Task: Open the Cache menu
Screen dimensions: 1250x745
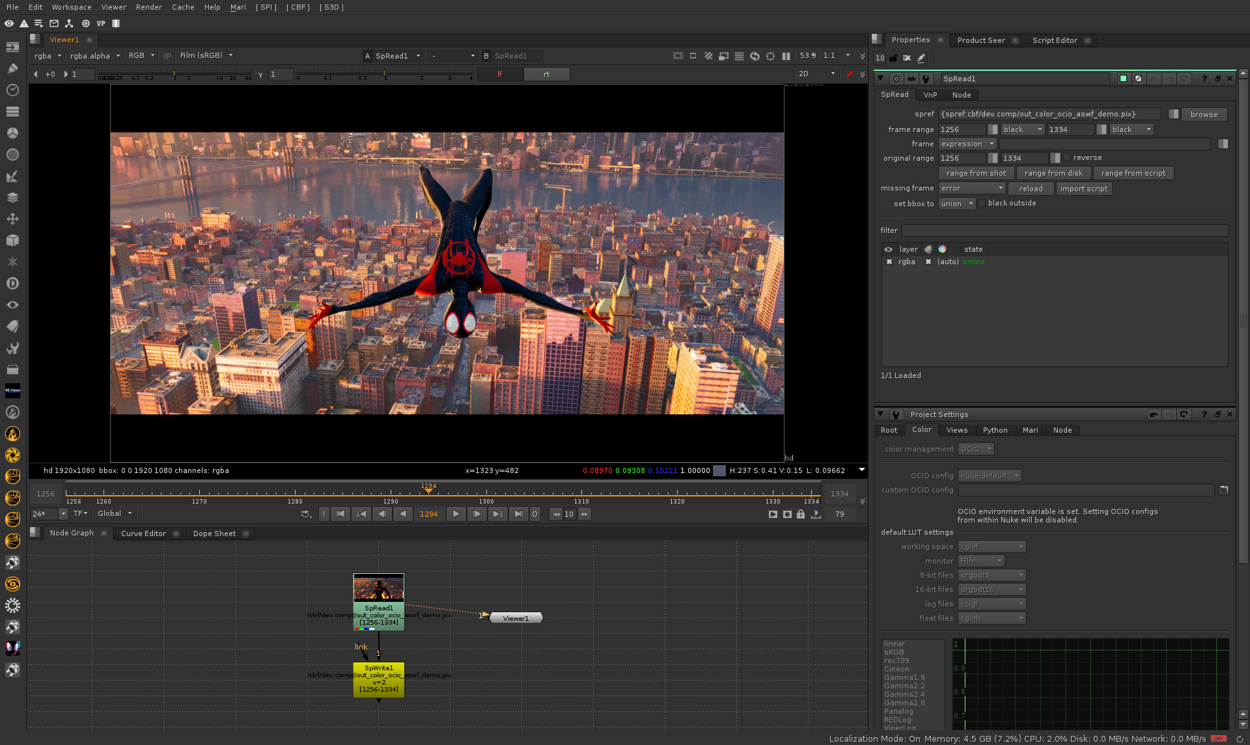Action: (x=183, y=7)
